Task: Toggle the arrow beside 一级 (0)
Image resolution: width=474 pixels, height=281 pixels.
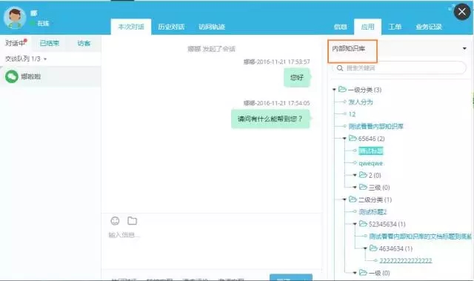Action: coord(355,273)
